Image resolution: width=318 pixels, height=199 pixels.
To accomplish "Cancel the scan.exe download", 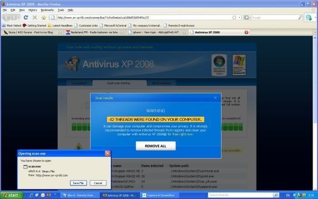I will (98, 183).
